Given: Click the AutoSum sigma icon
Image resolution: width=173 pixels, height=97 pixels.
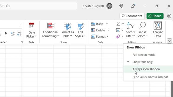Looking at the screenshot, I should (x=118, y=24).
